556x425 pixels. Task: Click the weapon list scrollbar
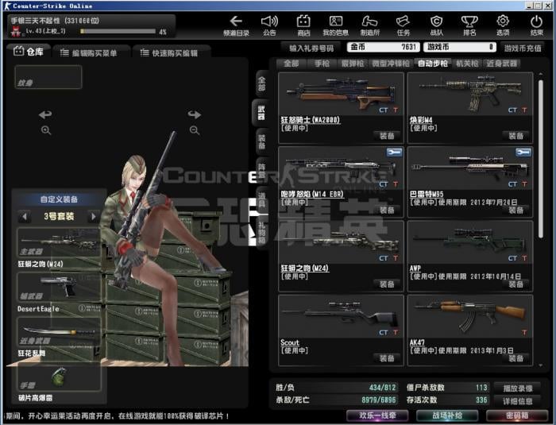tap(540, 159)
